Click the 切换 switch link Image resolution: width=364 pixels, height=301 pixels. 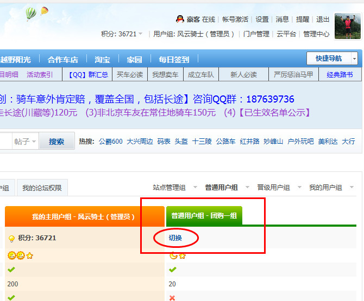pyautogui.click(x=175, y=238)
